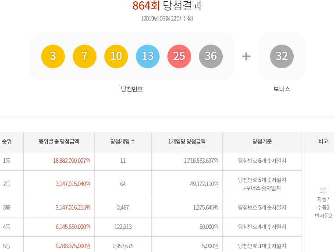
Task: Click total prize 9,788,375,000원
Action: 73,246
